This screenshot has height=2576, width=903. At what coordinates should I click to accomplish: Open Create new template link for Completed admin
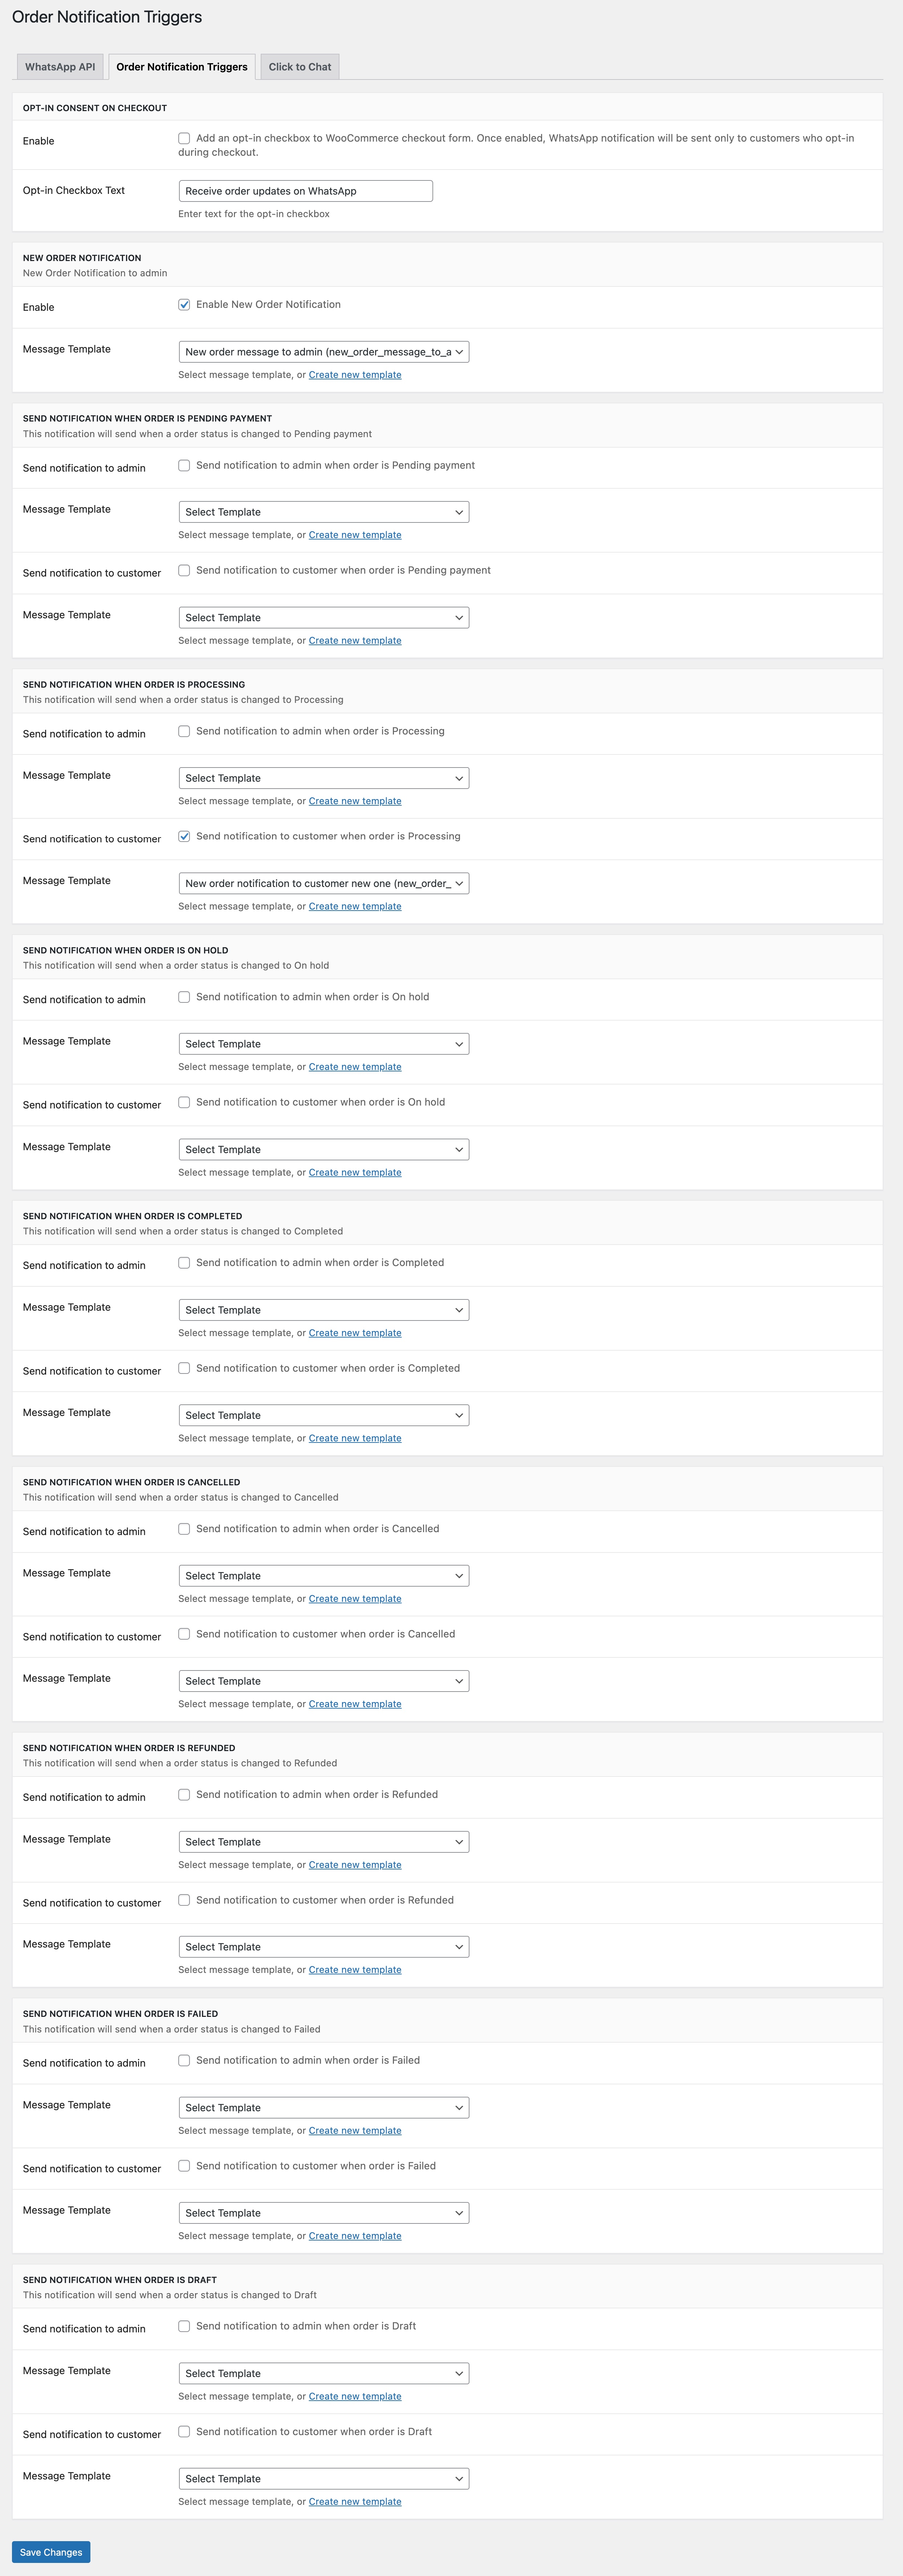click(355, 1333)
